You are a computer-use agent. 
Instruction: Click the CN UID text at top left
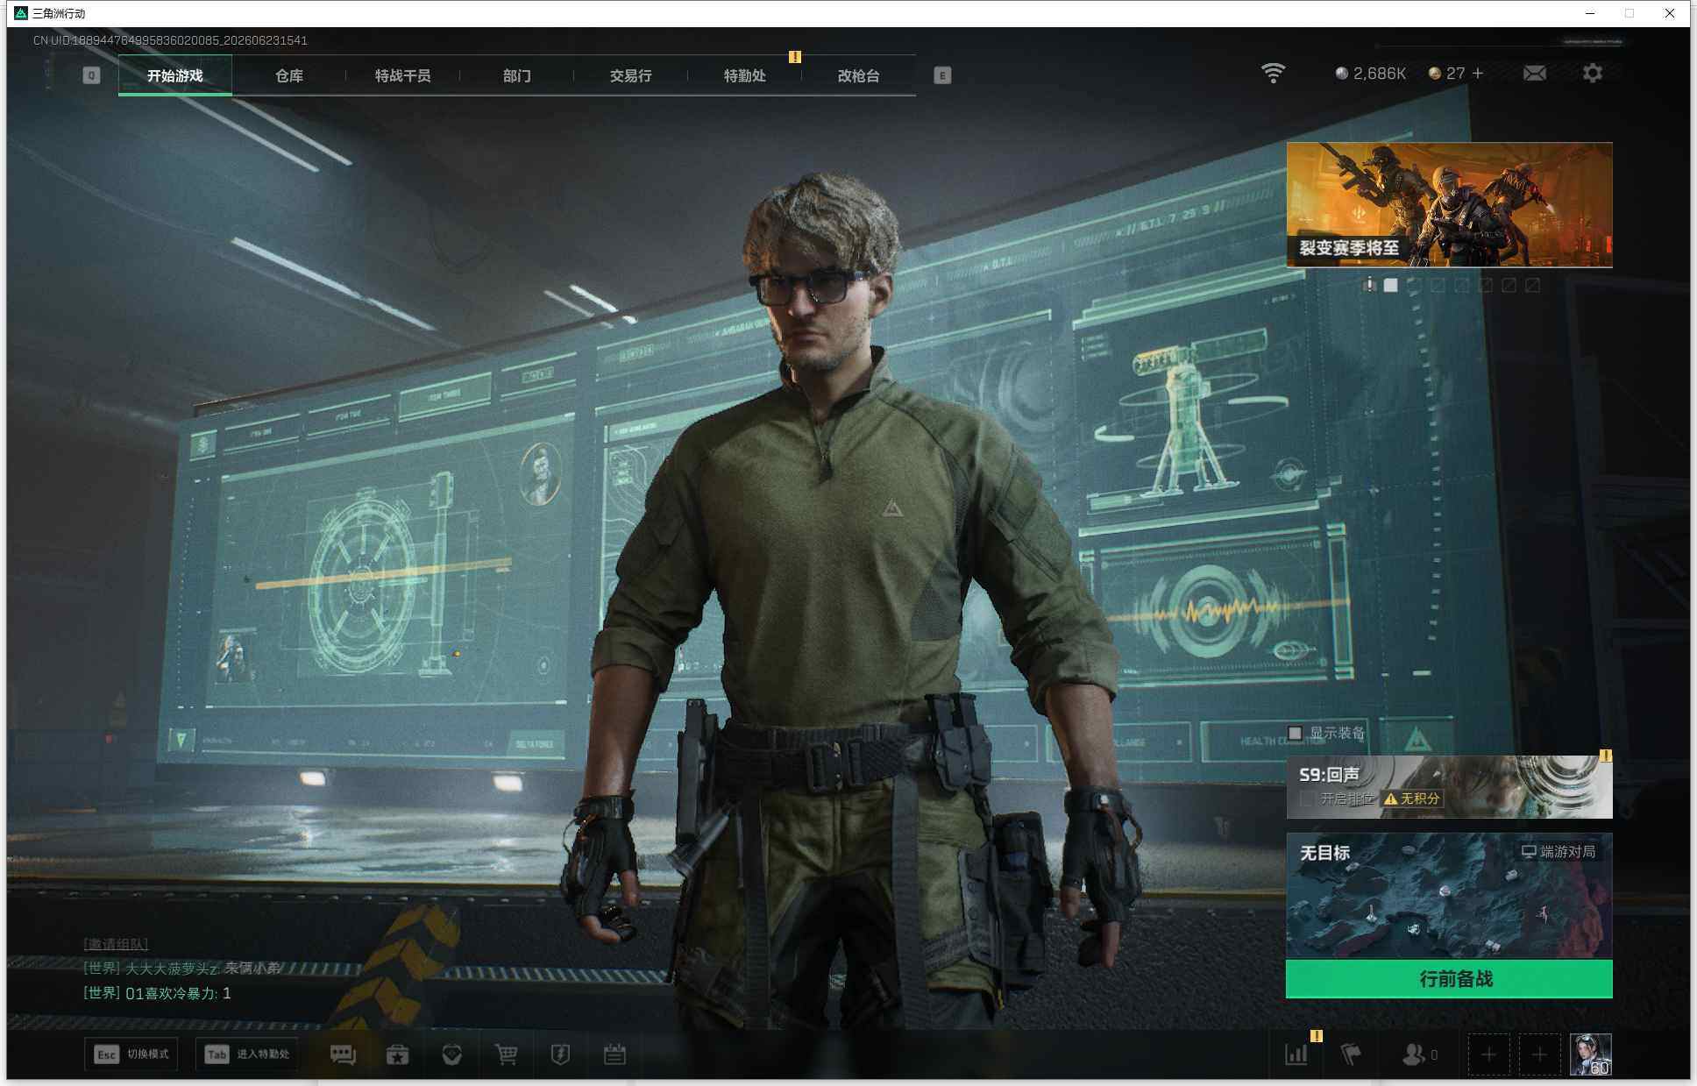pyautogui.click(x=170, y=40)
